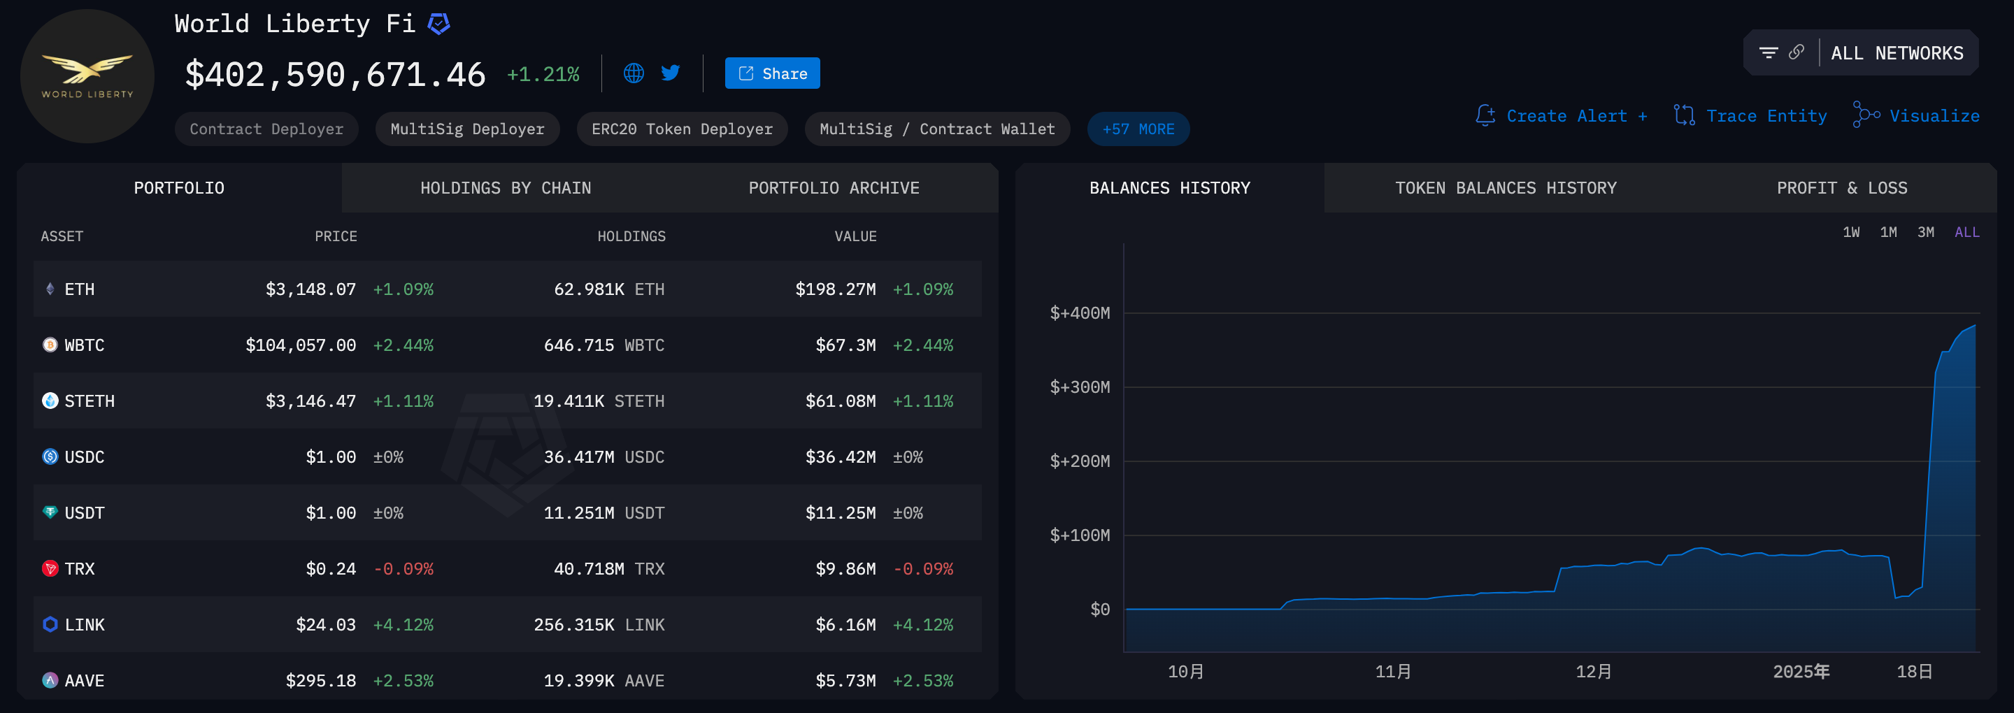Click the WBTC coin icon

50,345
